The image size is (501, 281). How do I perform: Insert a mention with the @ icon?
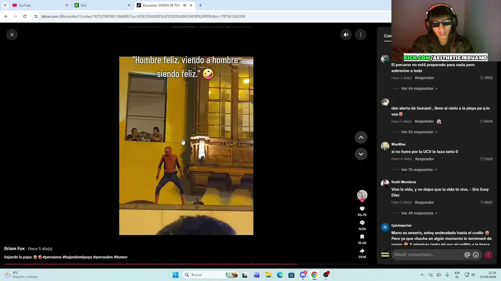467,255
